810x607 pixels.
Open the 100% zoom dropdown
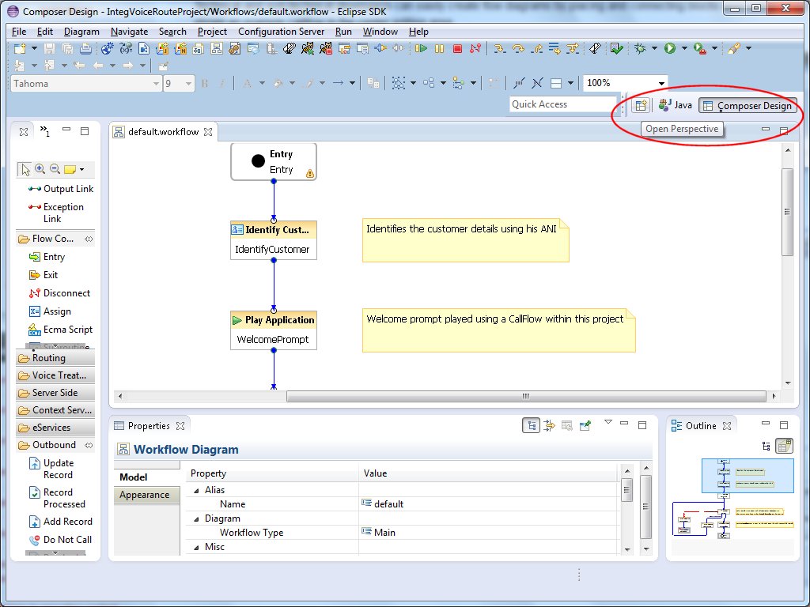click(x=661, y=84)
